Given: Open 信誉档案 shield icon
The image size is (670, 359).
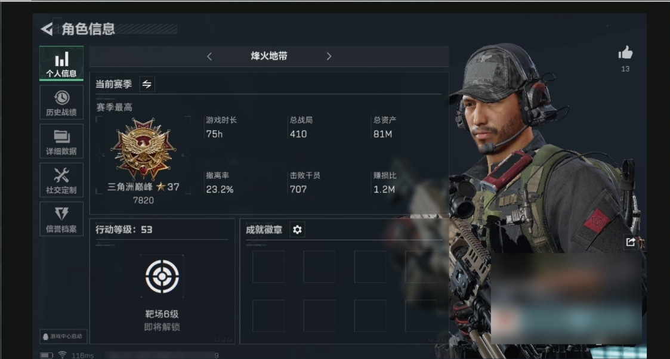Looking at the screenshot, I should (61, 219).
